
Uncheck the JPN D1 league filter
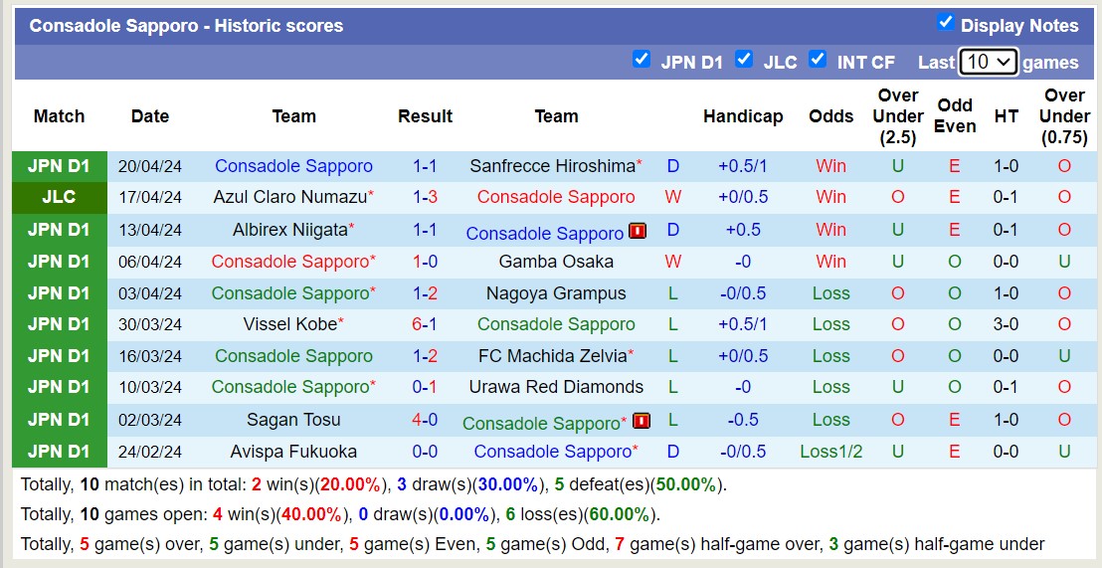click(642, 60)
